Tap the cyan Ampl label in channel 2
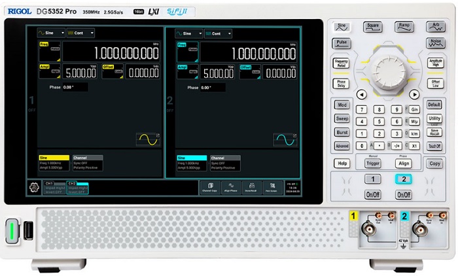The width and height of the screenshot is (458, 276). click(183, 67)
